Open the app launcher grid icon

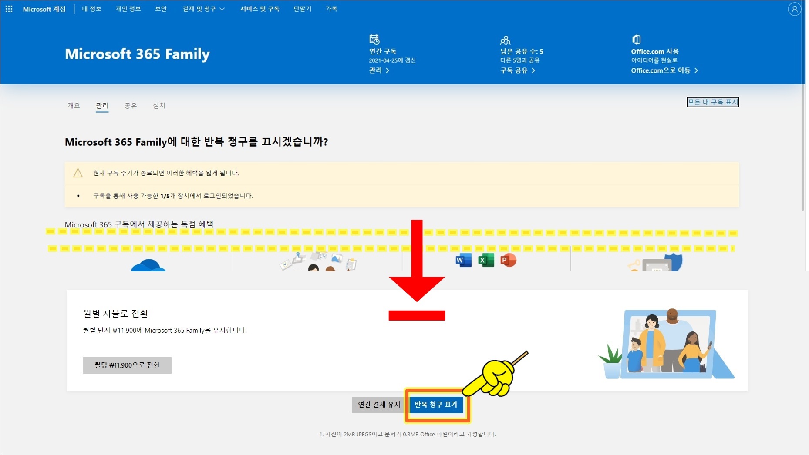[9, 9]
